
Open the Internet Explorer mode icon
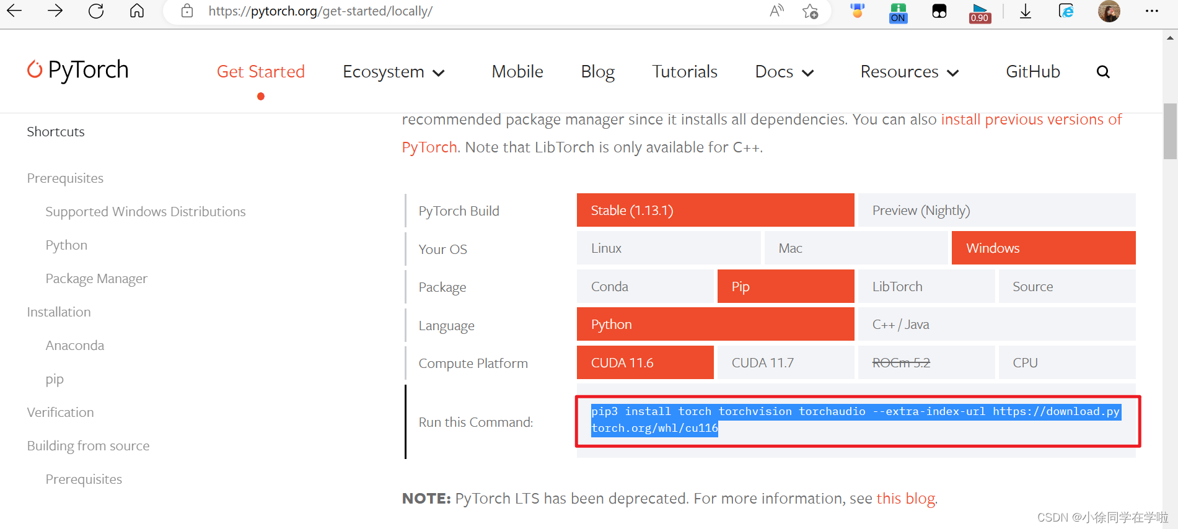(x=1066, y=11)
